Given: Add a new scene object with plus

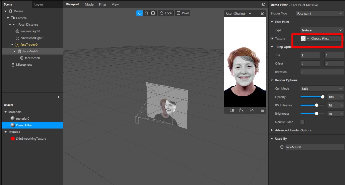Looking at the screenshot, I should tap(58, 97).
